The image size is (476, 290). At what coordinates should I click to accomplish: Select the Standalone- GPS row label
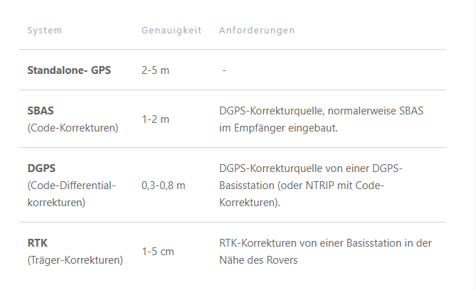click(x=69, y=70)
